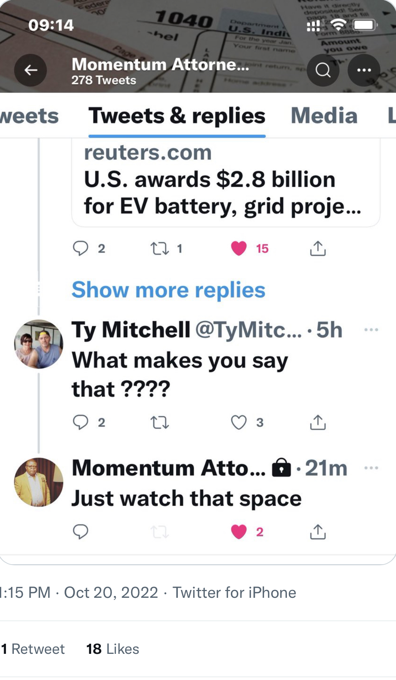Select the Tweets & replies tab
396x680 pixels.
[x=177, y=115]
